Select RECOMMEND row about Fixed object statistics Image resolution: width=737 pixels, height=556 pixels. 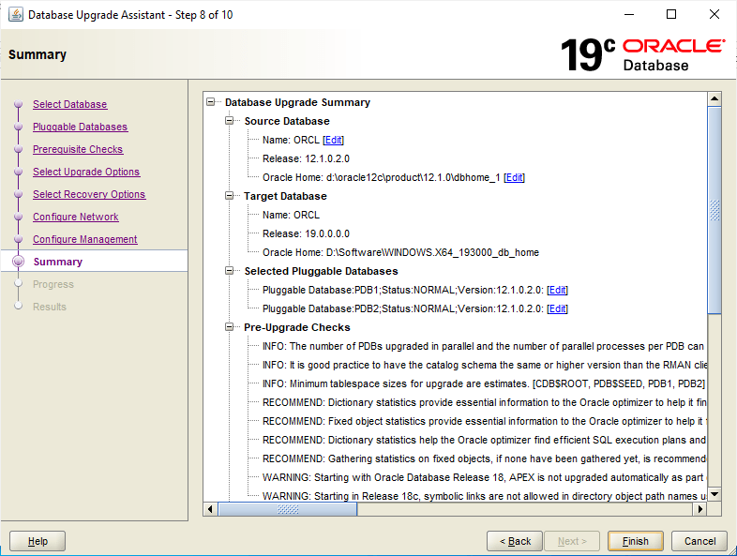484,422
